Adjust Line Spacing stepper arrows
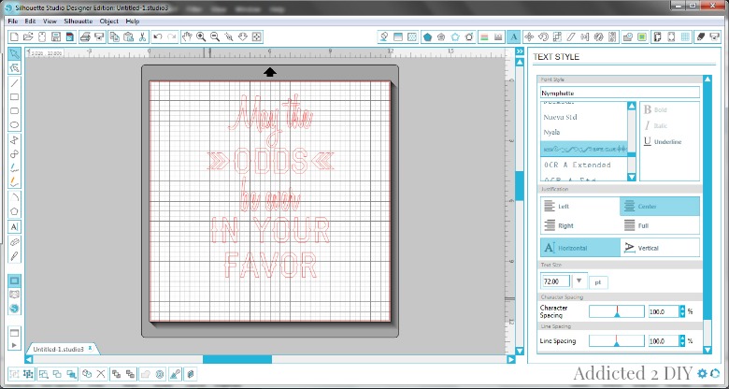The image size is (729, 389). point(682,341)
